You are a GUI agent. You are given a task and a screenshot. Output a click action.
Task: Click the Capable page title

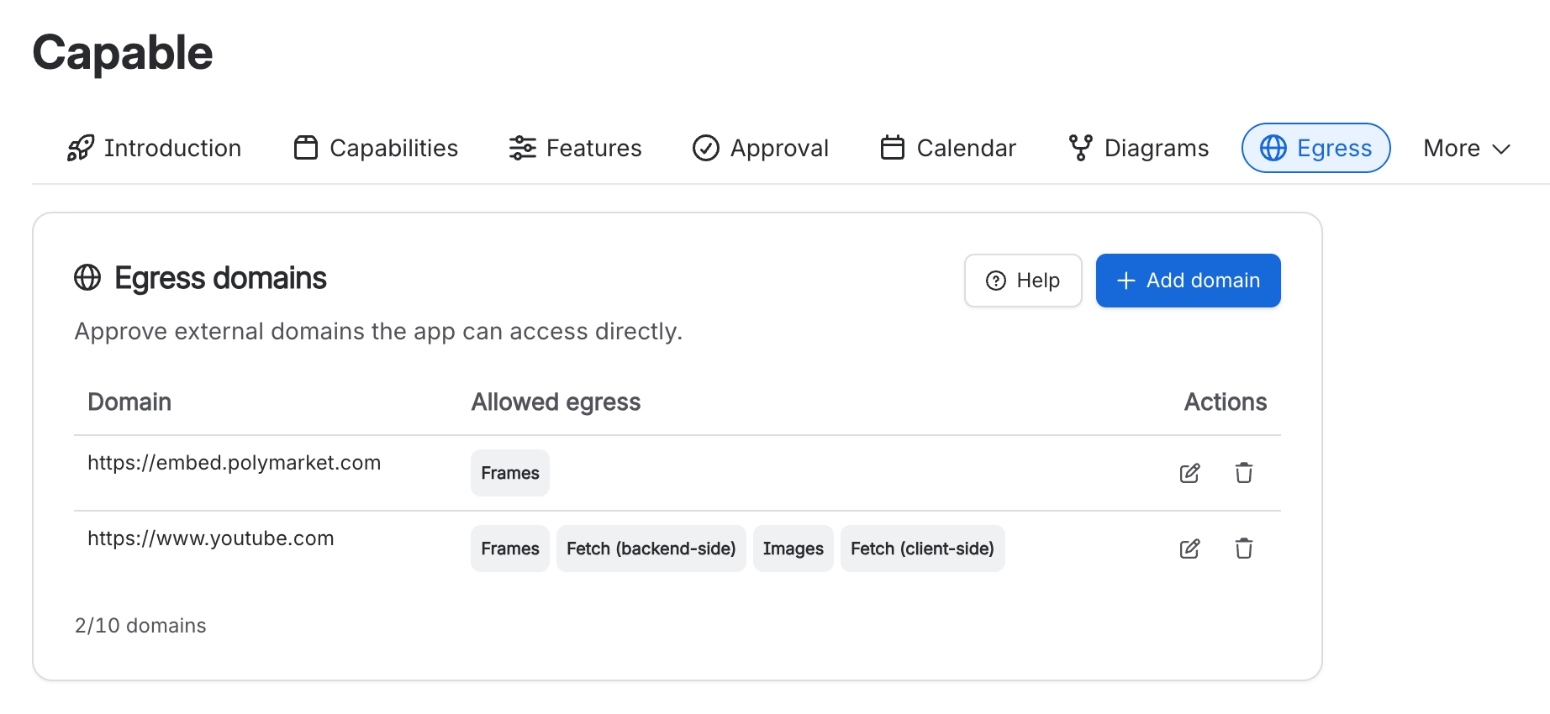pos(123,54)
